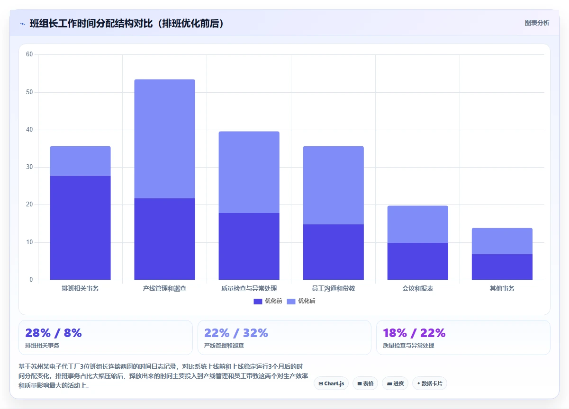
Task: Click the x-axis label 质量检查与异常处理
Action: [249, 288]
